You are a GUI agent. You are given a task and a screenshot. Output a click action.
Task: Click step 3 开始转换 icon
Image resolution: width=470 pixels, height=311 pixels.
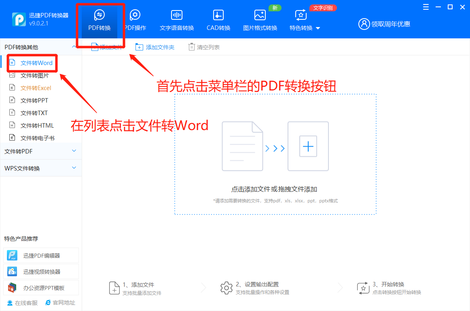363,288
